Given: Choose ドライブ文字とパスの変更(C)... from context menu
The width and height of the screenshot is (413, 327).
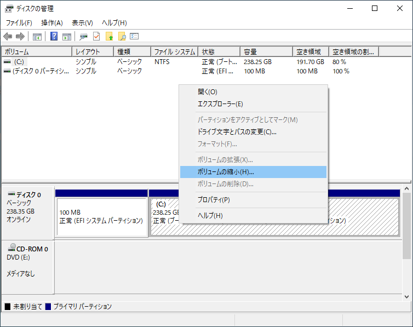Looking at the screenshot, I should coord(237,132).
